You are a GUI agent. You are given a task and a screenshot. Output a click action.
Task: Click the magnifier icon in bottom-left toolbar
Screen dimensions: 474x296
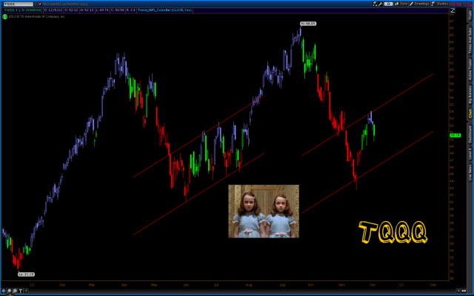coord(15,291)
